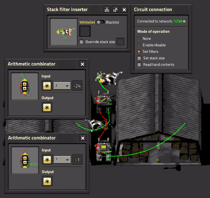Click the lower arithmetic combinator entity in world
This screenshot has width=210, height=198.
[x=103, y=149]
